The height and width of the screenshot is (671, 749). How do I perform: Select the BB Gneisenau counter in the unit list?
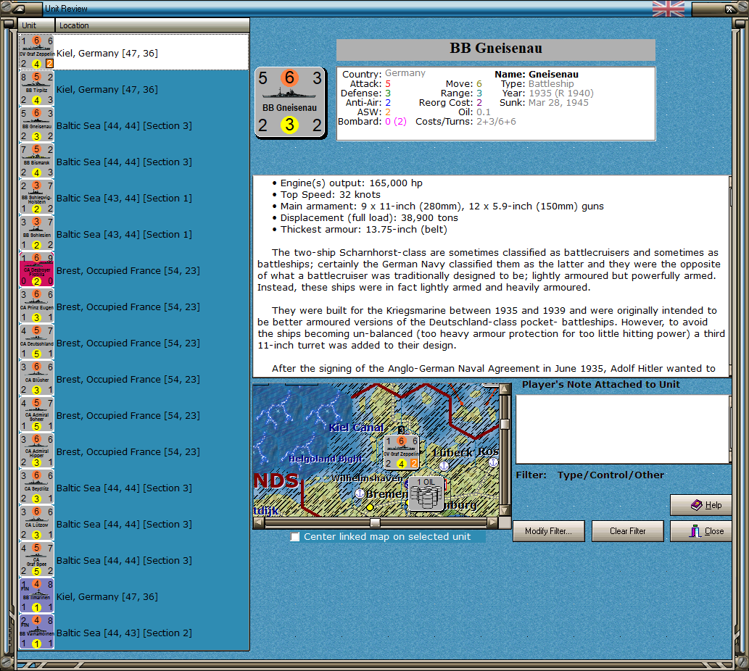37,125
